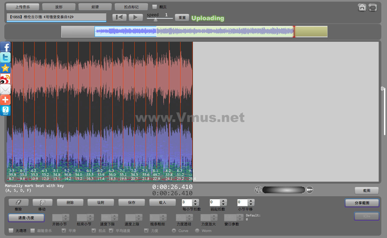The height and width of the screenshot is (238, 387).
Task: Switch to the 波形 waveform view
Action: [59, 7]
